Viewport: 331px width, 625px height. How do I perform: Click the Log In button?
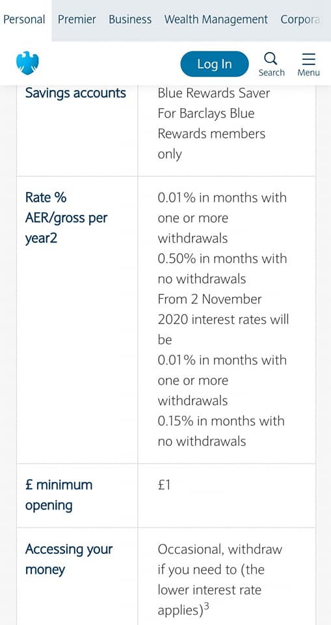[215, 64]
